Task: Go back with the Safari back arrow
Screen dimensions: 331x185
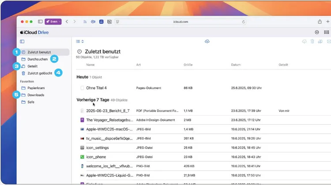Action: [x=67, y=22]
